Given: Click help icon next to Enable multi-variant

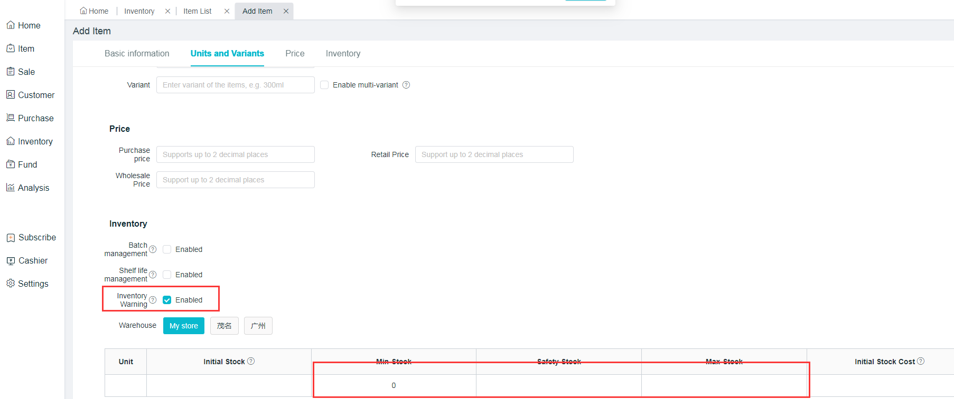Looking at the screenshot, I should 406,85.
